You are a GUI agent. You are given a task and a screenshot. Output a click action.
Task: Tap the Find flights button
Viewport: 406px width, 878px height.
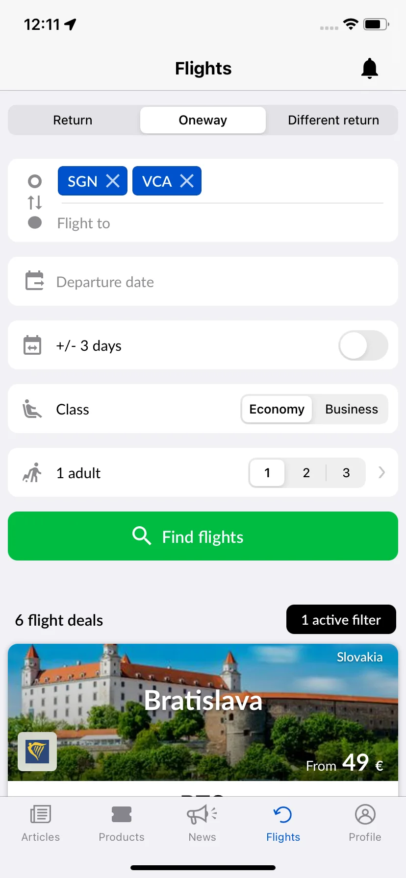point(203,536)
